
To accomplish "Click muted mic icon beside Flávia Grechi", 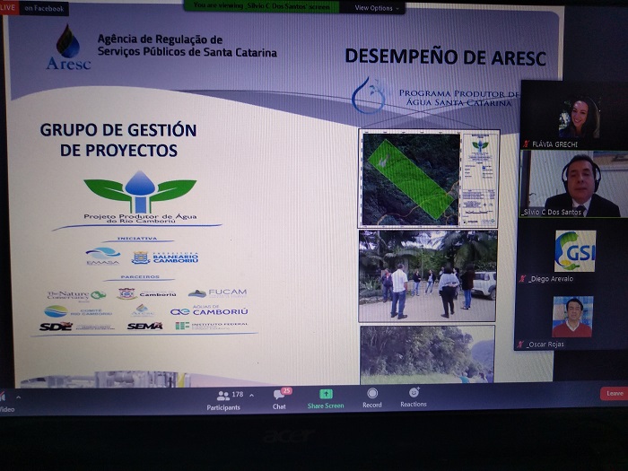I will [x=527, y=144].
